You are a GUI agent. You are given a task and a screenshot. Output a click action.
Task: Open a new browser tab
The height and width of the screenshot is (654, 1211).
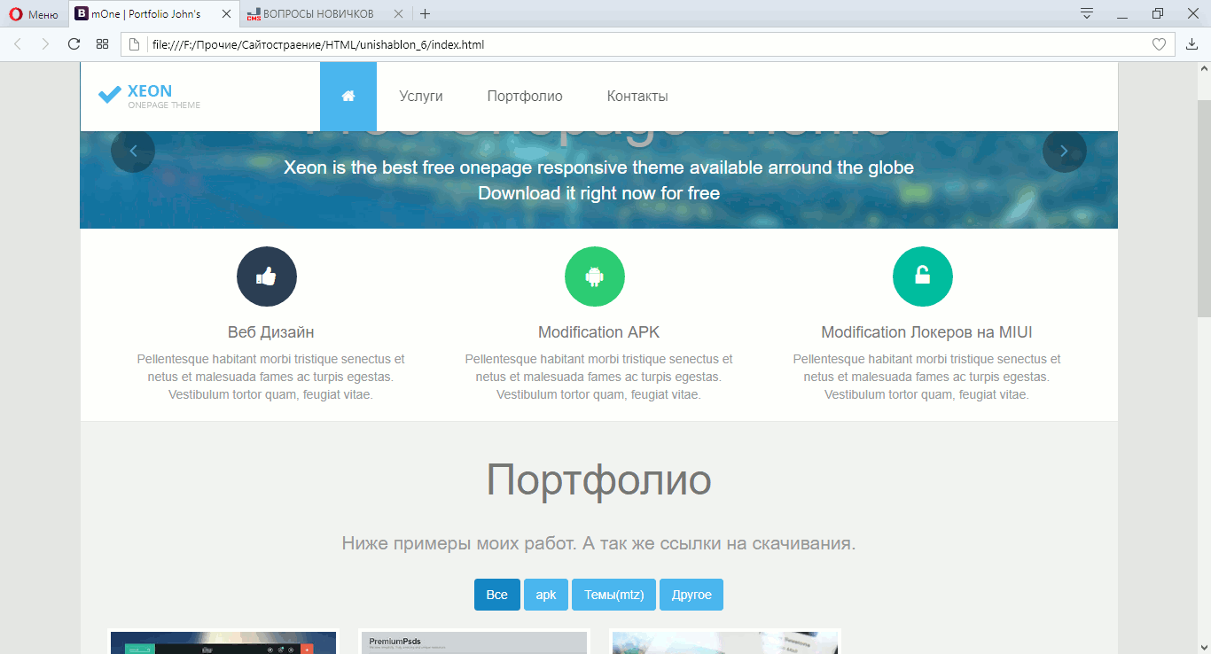(426, 14)
